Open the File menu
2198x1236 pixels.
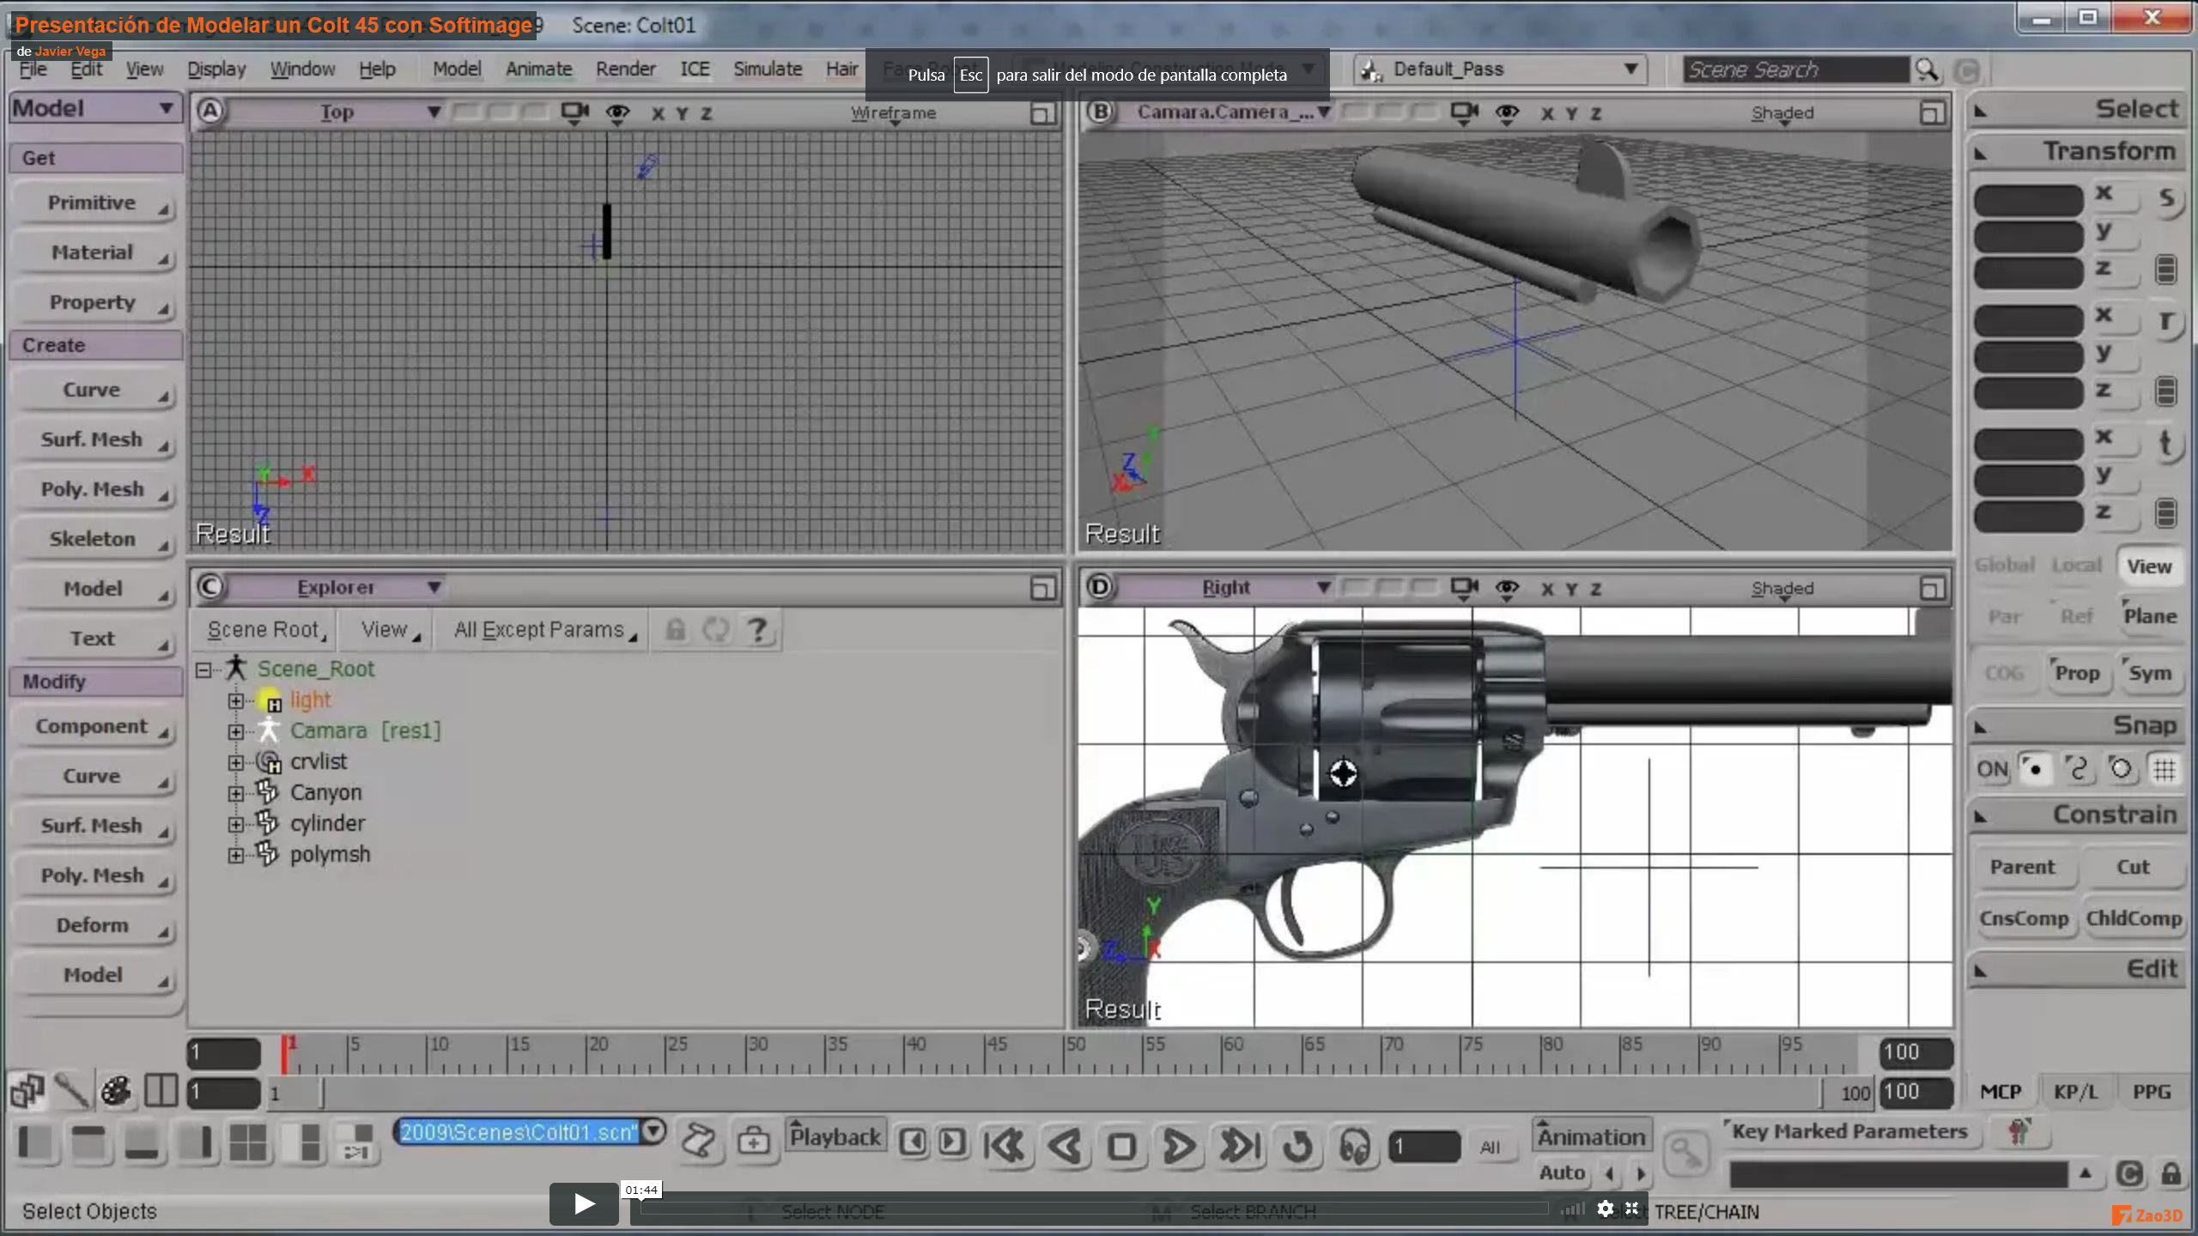point(33,69)
